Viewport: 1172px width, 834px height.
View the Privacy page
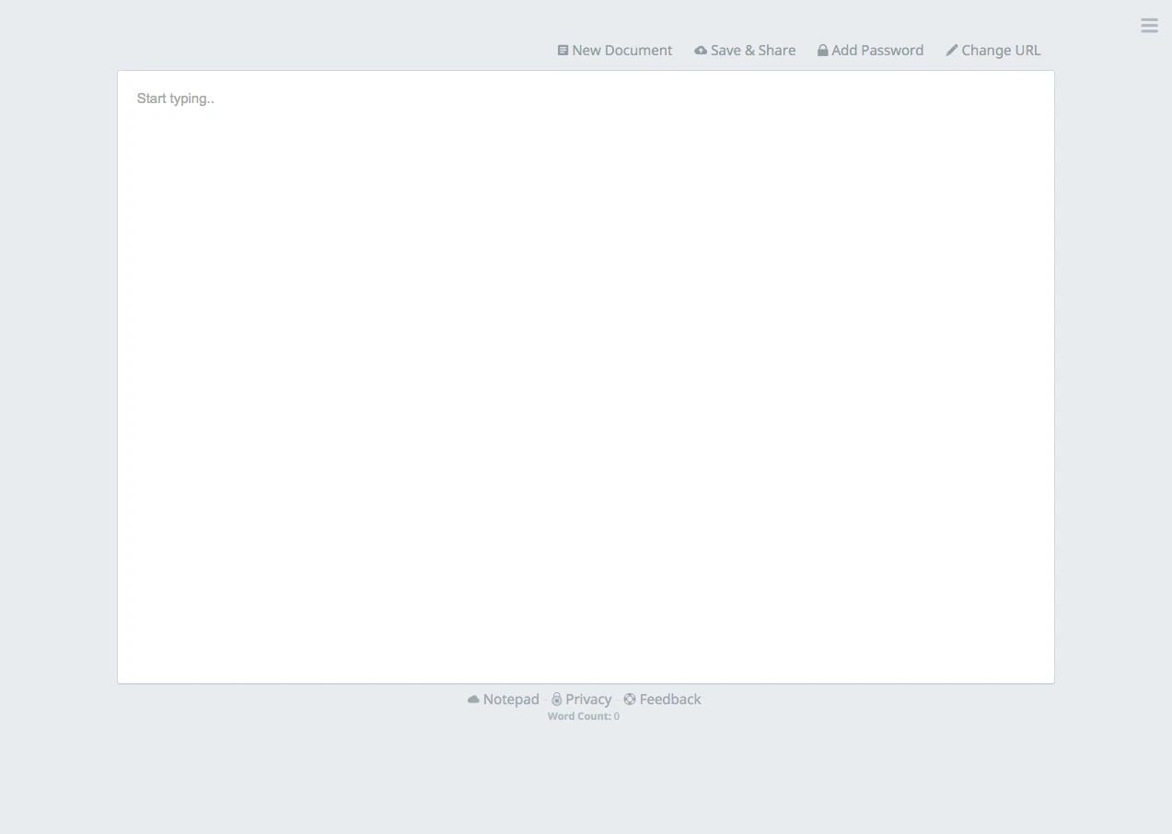588,699
